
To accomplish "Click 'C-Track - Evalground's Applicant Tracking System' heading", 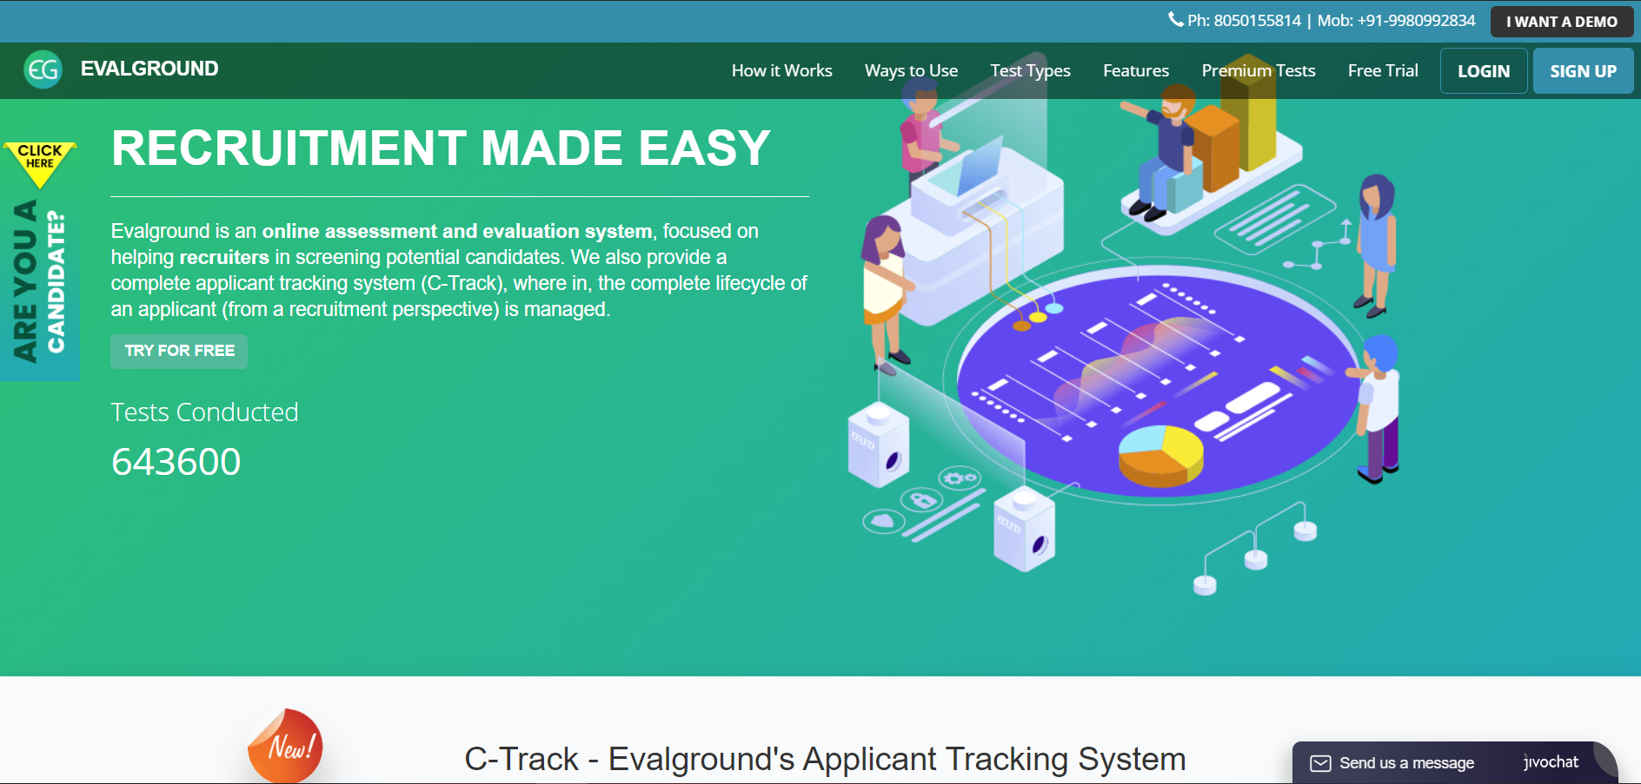I will tap(825, 759).
